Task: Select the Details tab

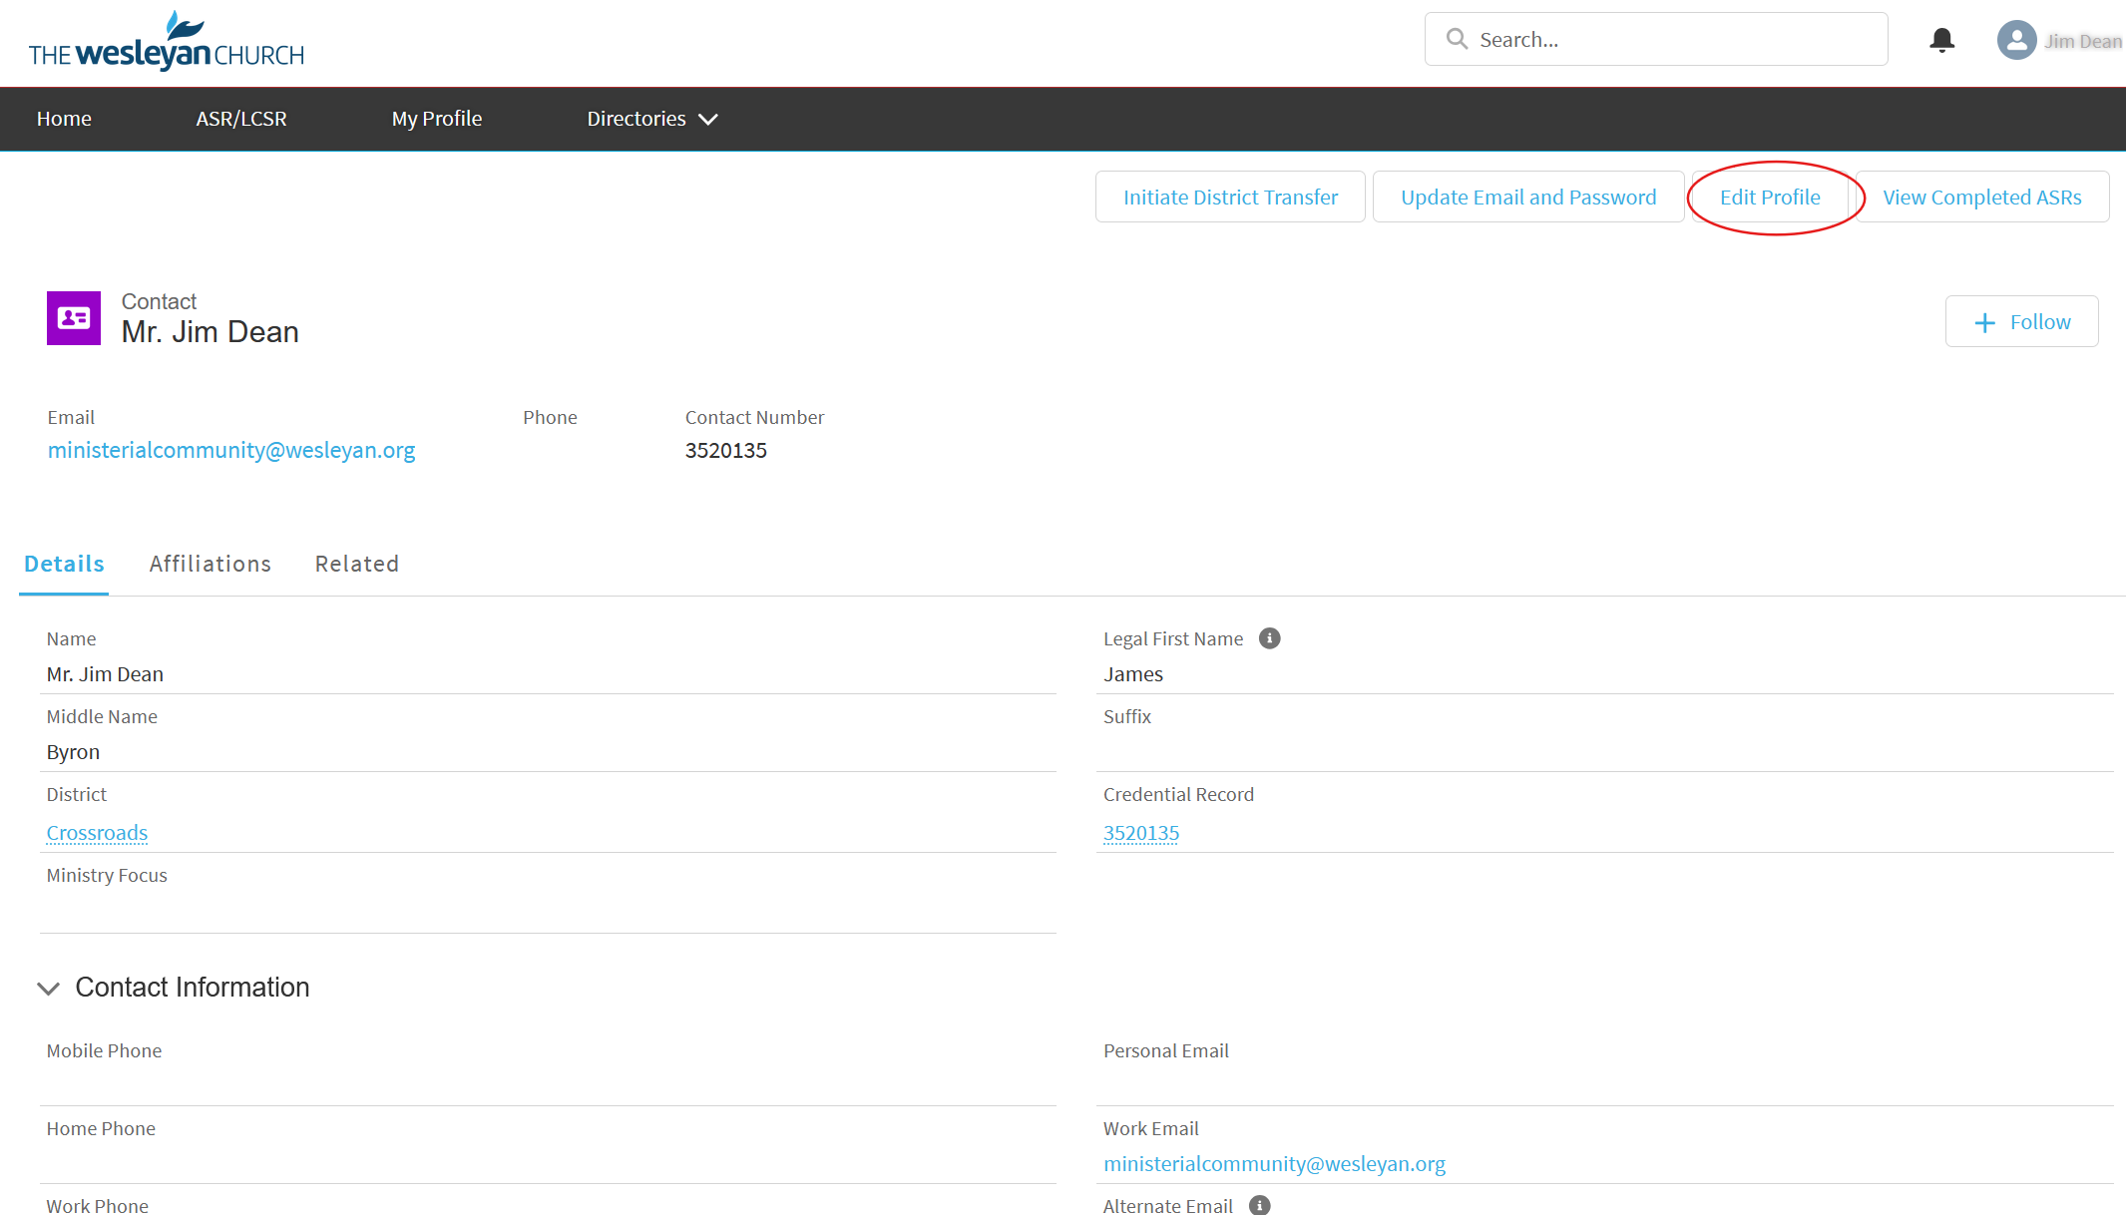Action: point(64,564)
